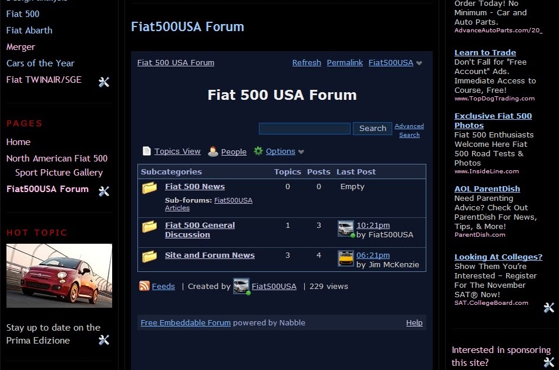
Task: Open the Merger sidebar link
Action: pyautogui.click(x=21, y=47)
